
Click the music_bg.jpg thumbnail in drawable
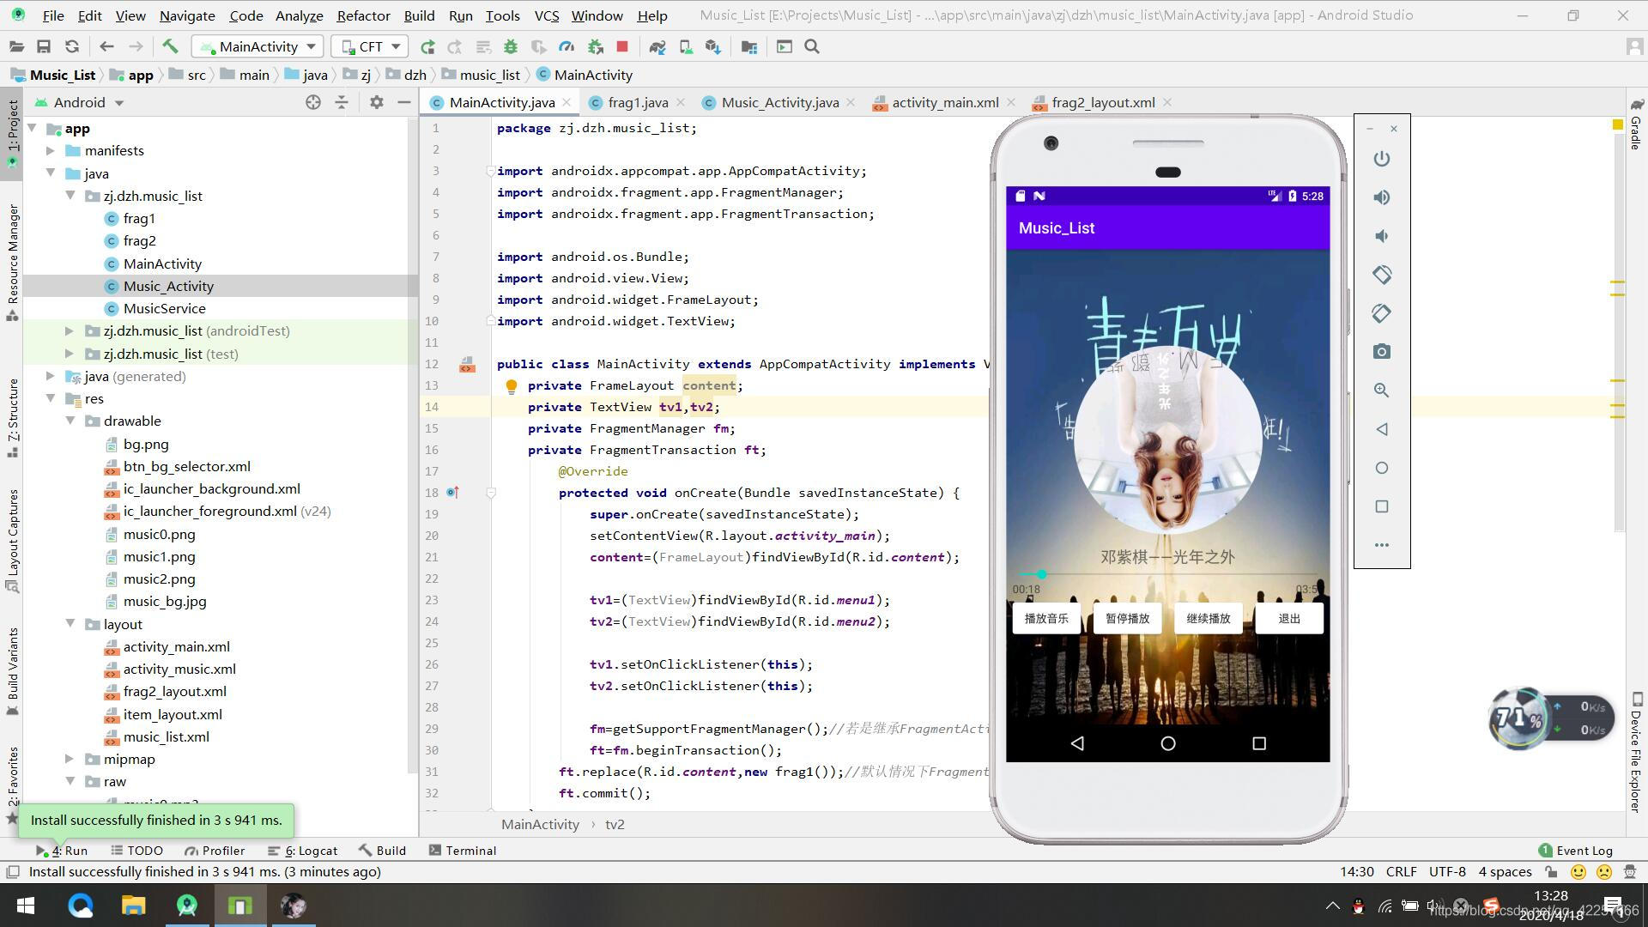tap(164, 601)
